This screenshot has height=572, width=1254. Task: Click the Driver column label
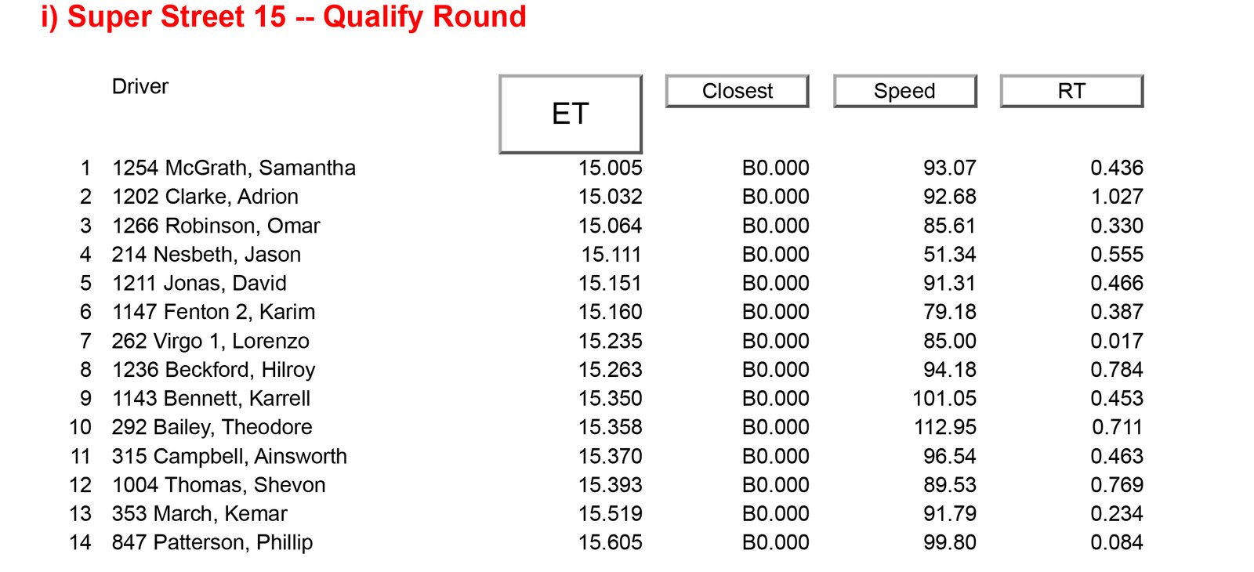[140, 86]
